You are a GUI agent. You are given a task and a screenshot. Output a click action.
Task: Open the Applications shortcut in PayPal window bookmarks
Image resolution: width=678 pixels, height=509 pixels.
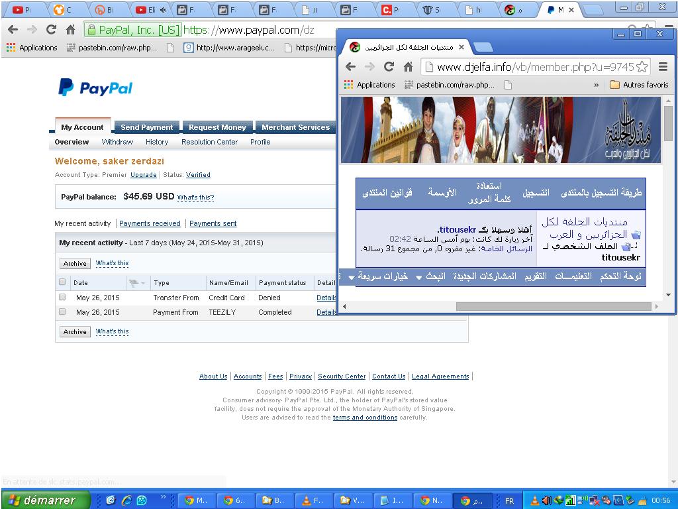click(x=32, y=48)
